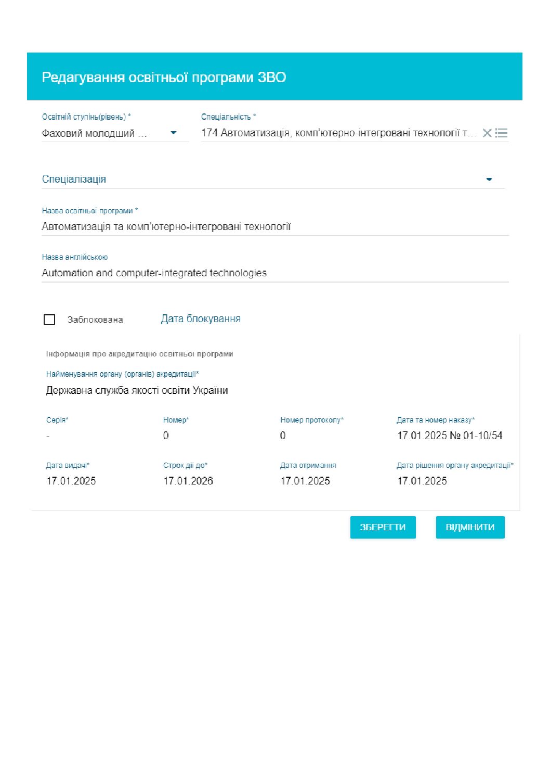Edit the Назва освітньої програми field

(274, 227)
